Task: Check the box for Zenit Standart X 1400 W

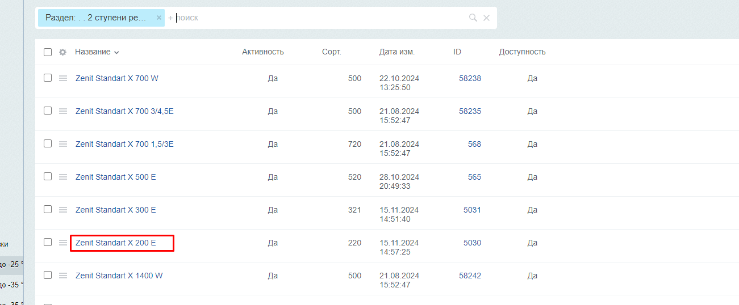Action: click(x=48, y=275)
